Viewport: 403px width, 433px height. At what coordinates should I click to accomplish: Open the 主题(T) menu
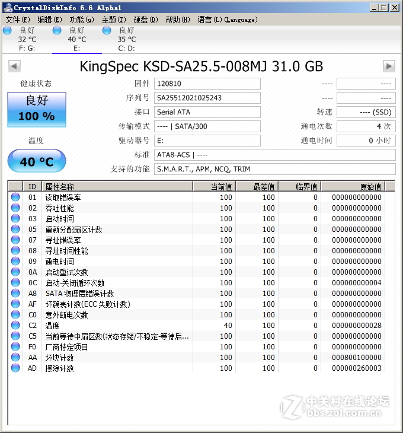pos(114,20)
